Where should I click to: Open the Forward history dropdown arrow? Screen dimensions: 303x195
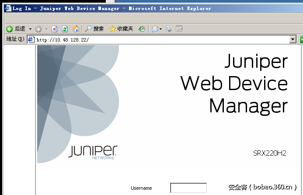pos(47,29)
